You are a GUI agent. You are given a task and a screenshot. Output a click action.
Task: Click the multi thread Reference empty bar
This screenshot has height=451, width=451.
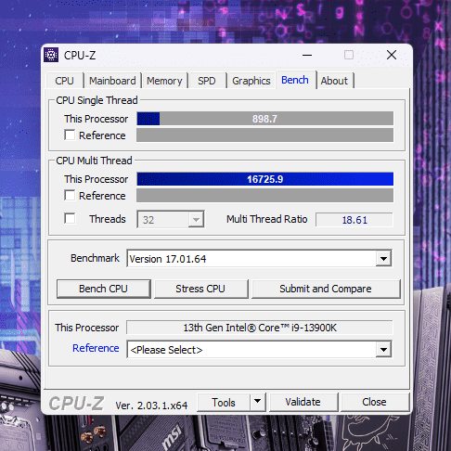click(265, 196)
